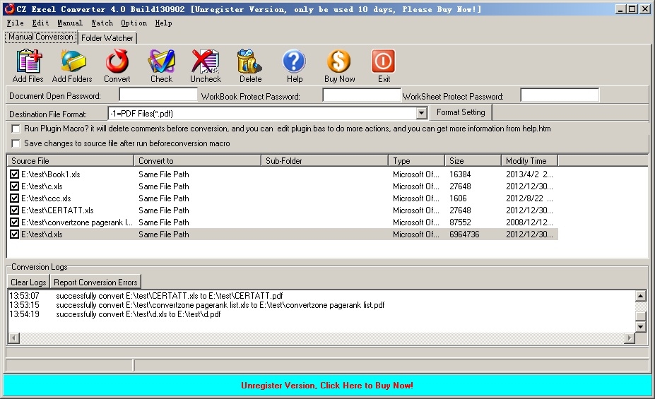Click the Sub-Folder column header
The image size is (655, 399).
pos(324,161)
